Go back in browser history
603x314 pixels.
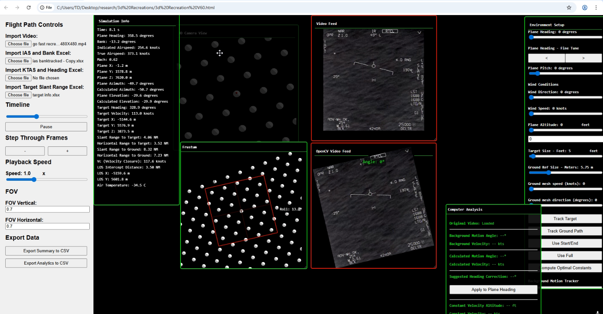click(x=6, y=8)
